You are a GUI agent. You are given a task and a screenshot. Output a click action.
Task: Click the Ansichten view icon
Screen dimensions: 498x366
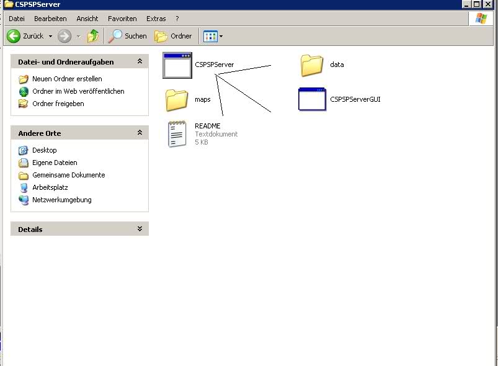click(210, 36)
